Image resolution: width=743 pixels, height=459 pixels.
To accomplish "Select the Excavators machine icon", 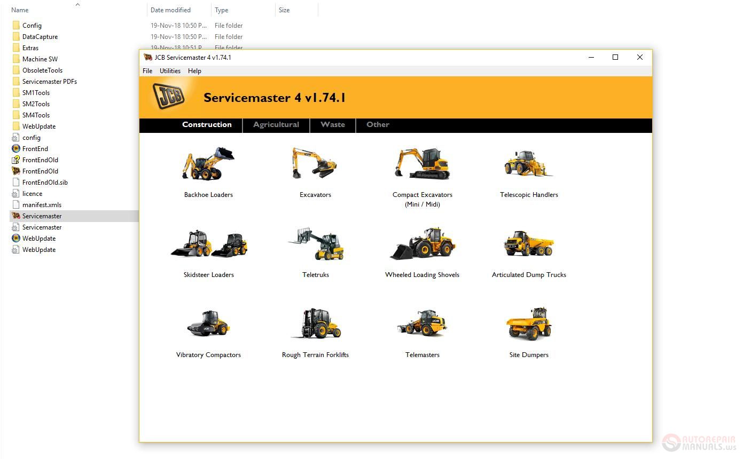I will [x=315, y=163].
